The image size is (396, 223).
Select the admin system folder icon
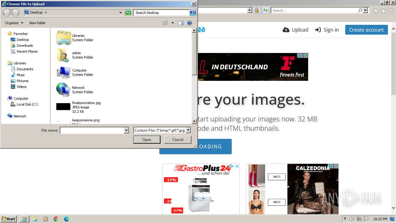coord(64,55)
